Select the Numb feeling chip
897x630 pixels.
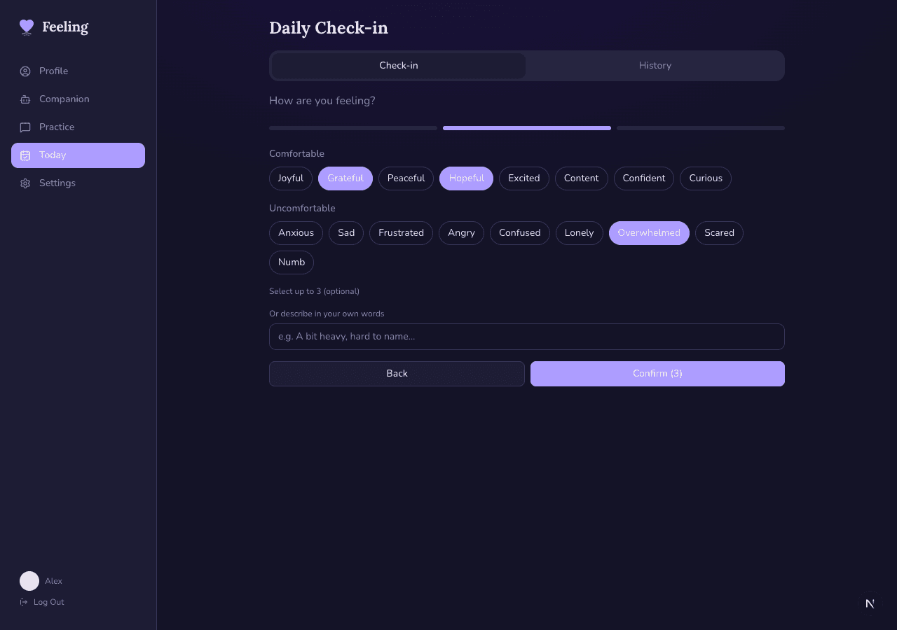click(x=292, y=262)
